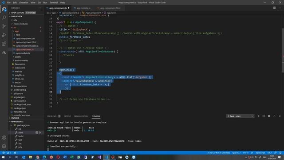Click the UTF-8 encoding in status bar

(x=245, y=153)
